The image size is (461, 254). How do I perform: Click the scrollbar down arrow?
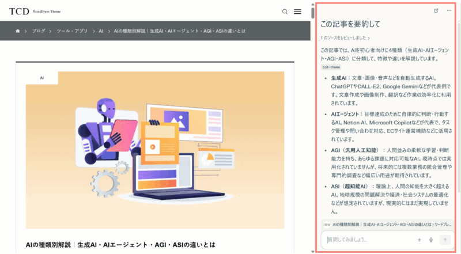click(313, 250)
